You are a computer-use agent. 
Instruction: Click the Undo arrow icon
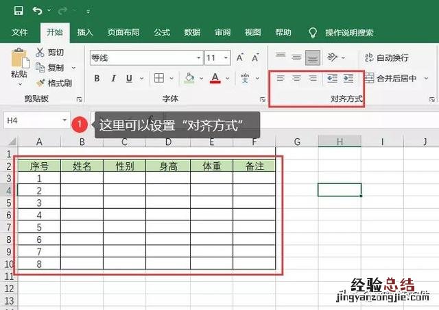[x=37, y=11]
